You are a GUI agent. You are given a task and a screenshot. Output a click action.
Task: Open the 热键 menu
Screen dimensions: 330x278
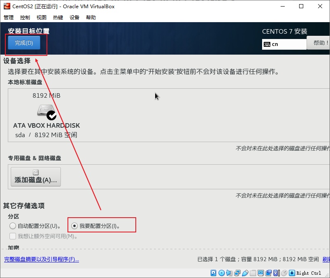58,18
